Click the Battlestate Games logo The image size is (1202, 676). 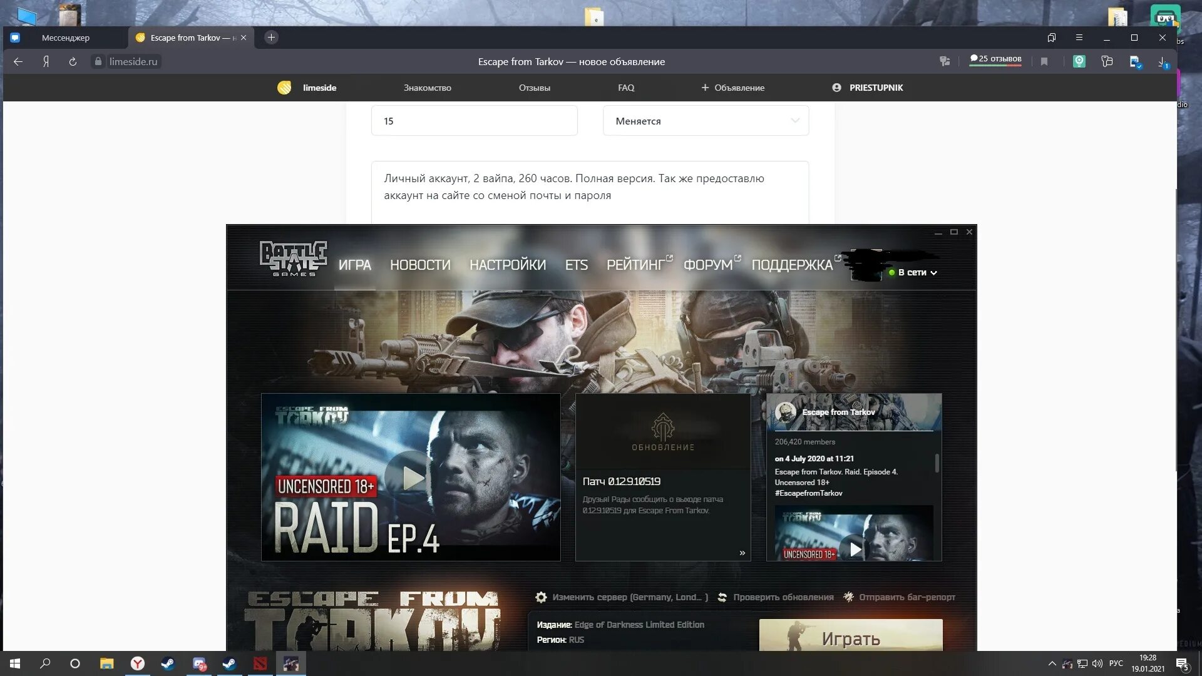coord(293,259)
